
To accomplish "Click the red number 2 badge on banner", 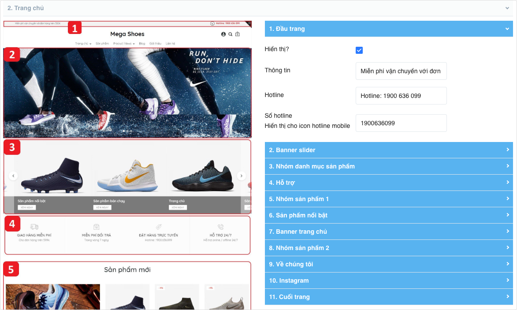I will tap(12, 55).
